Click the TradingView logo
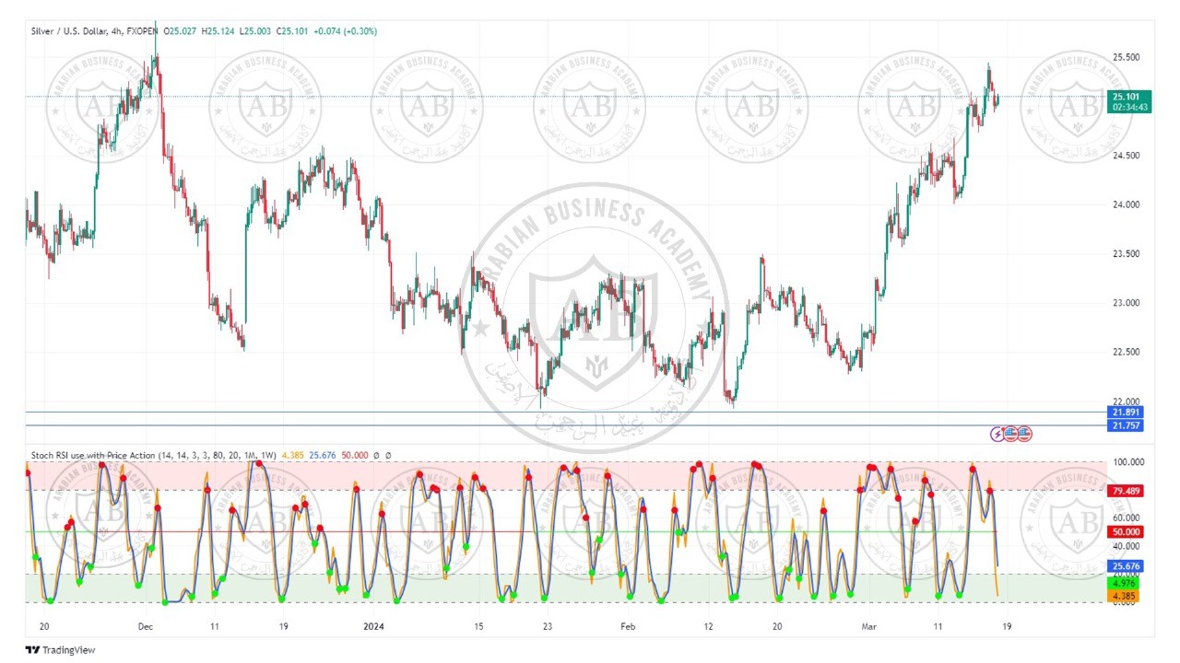Screen dimensions: 1180x663 point(60,650)
